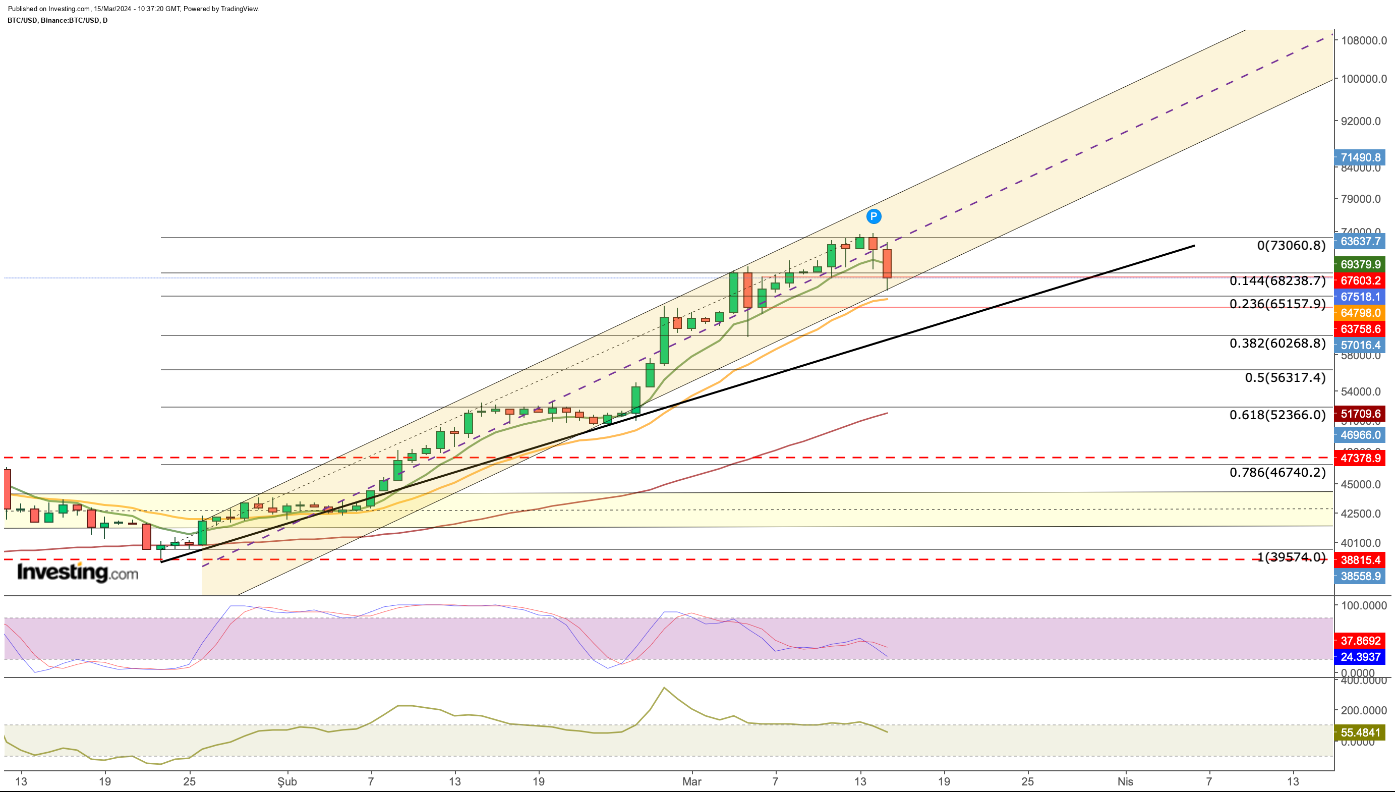Click the 57016.4 price tag
The width and height of the screenshot is (1395, 792).
(1360, 345)
